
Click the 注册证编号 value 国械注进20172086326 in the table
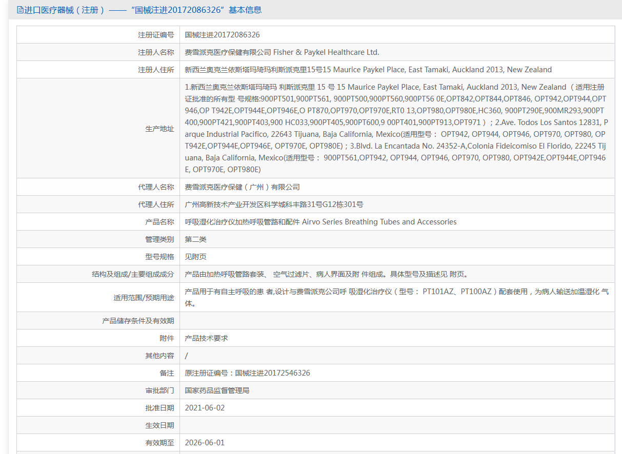pyautogui.click(x=222, y=35)
